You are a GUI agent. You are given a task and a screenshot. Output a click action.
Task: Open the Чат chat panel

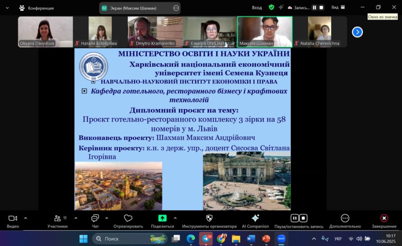95,218
